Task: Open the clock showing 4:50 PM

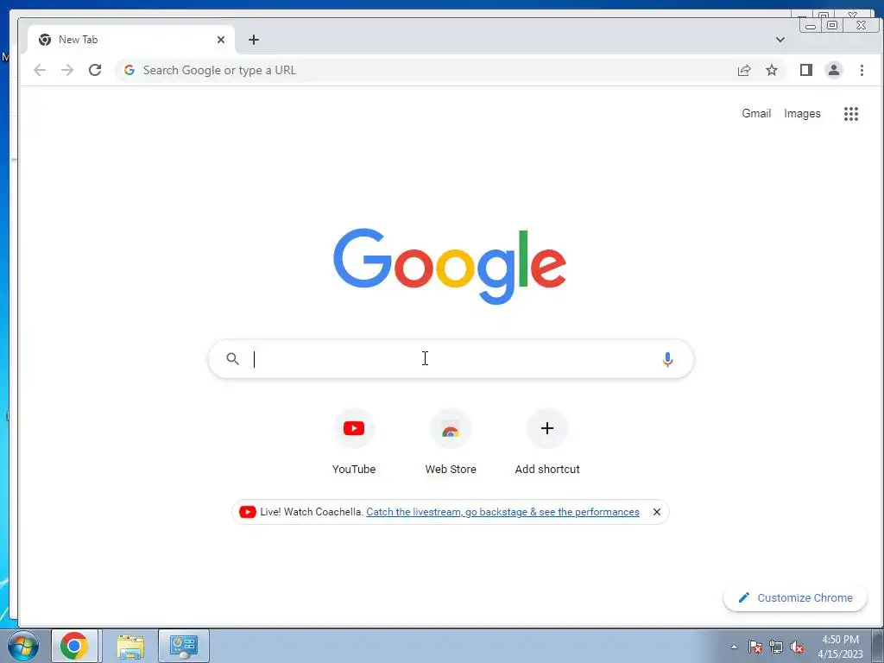Action: pos(840,647)
